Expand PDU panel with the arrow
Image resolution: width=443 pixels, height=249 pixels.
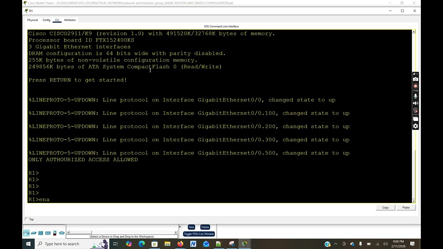[x=180, y=227]
